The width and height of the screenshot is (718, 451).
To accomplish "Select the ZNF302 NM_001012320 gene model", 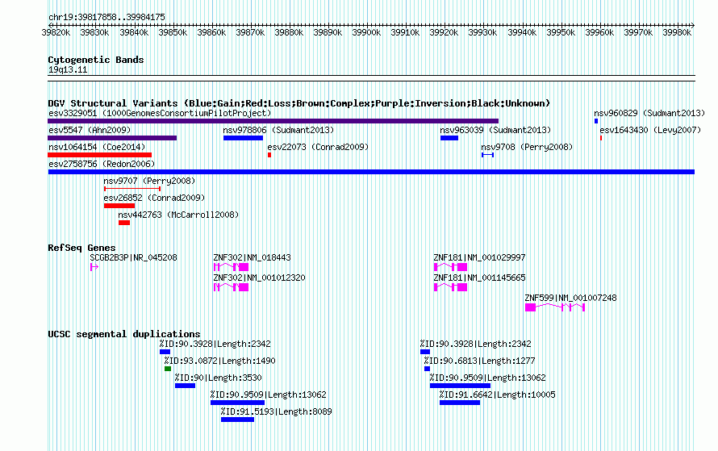I will click(232, 287).
